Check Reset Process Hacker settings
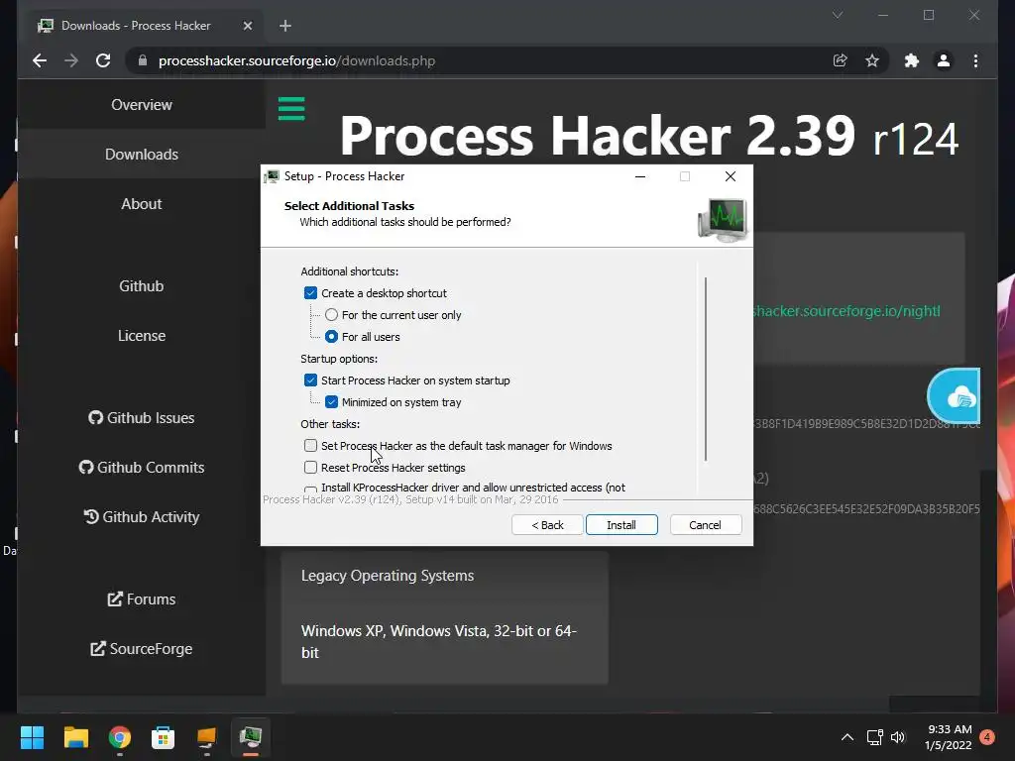This screenshot has width=1015, height=761. point(310,468)
